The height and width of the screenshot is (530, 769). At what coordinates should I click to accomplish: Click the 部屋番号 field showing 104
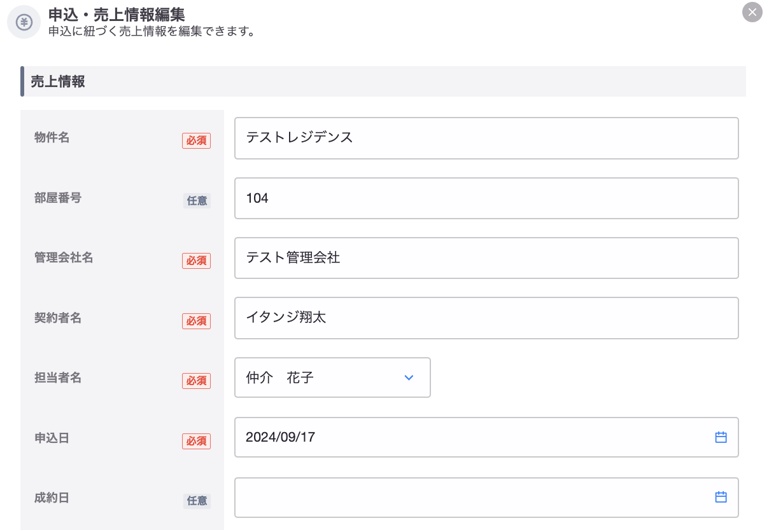pos(486,198)
